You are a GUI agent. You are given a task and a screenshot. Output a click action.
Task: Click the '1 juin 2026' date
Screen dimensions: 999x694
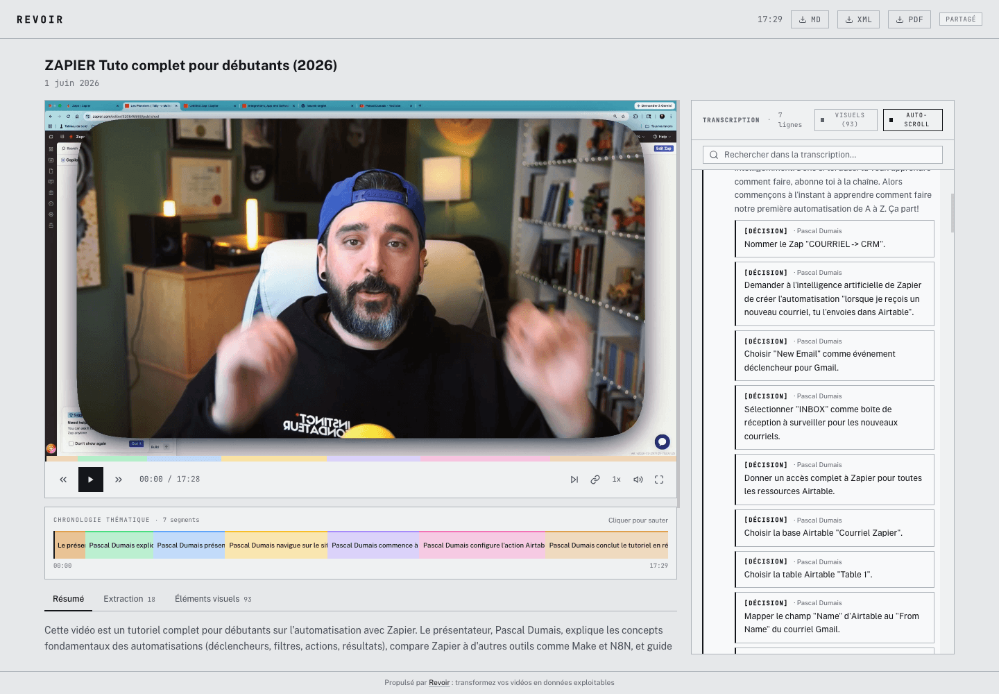tap(71, 83)
